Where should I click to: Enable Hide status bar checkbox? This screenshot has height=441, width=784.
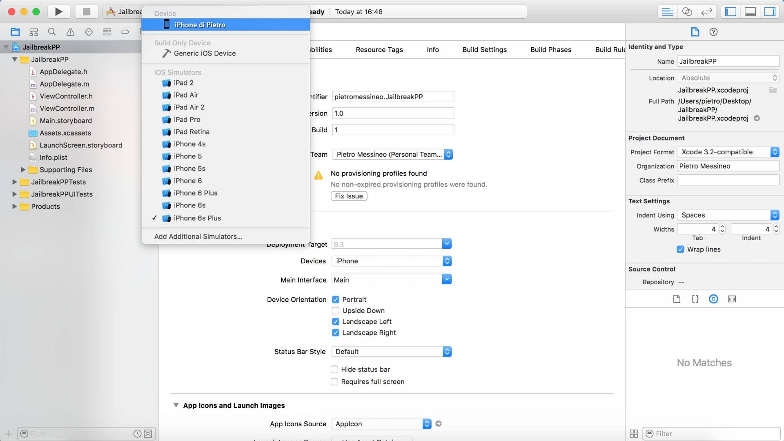click(x=334, y=370)
